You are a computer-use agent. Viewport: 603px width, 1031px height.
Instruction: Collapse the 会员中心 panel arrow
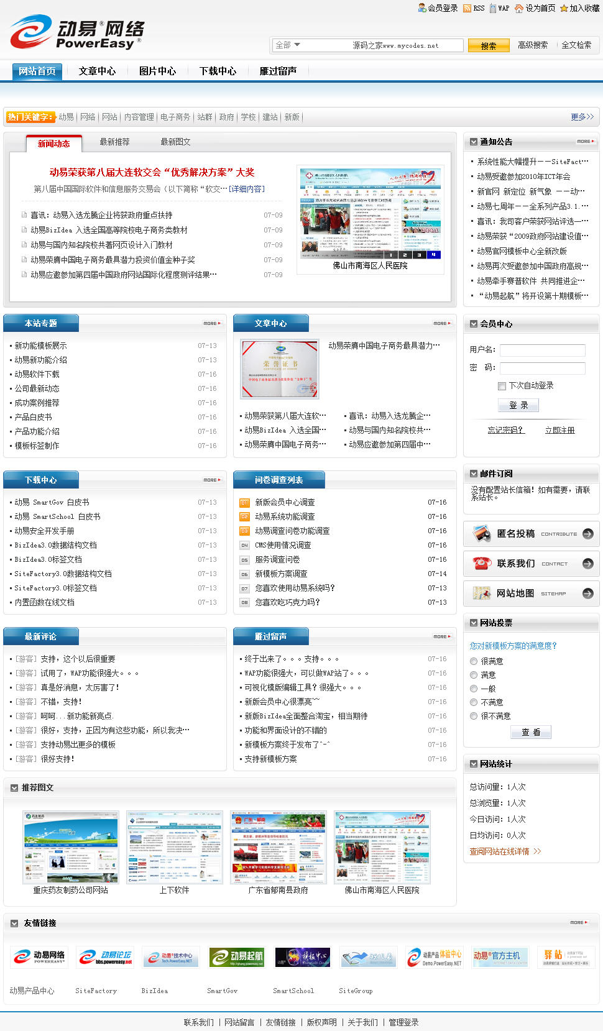click(474, 324)
